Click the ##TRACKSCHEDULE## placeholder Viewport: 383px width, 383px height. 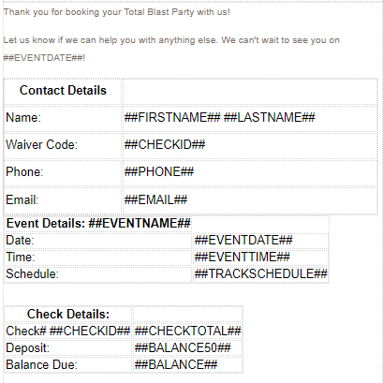[x=260, y=274]
